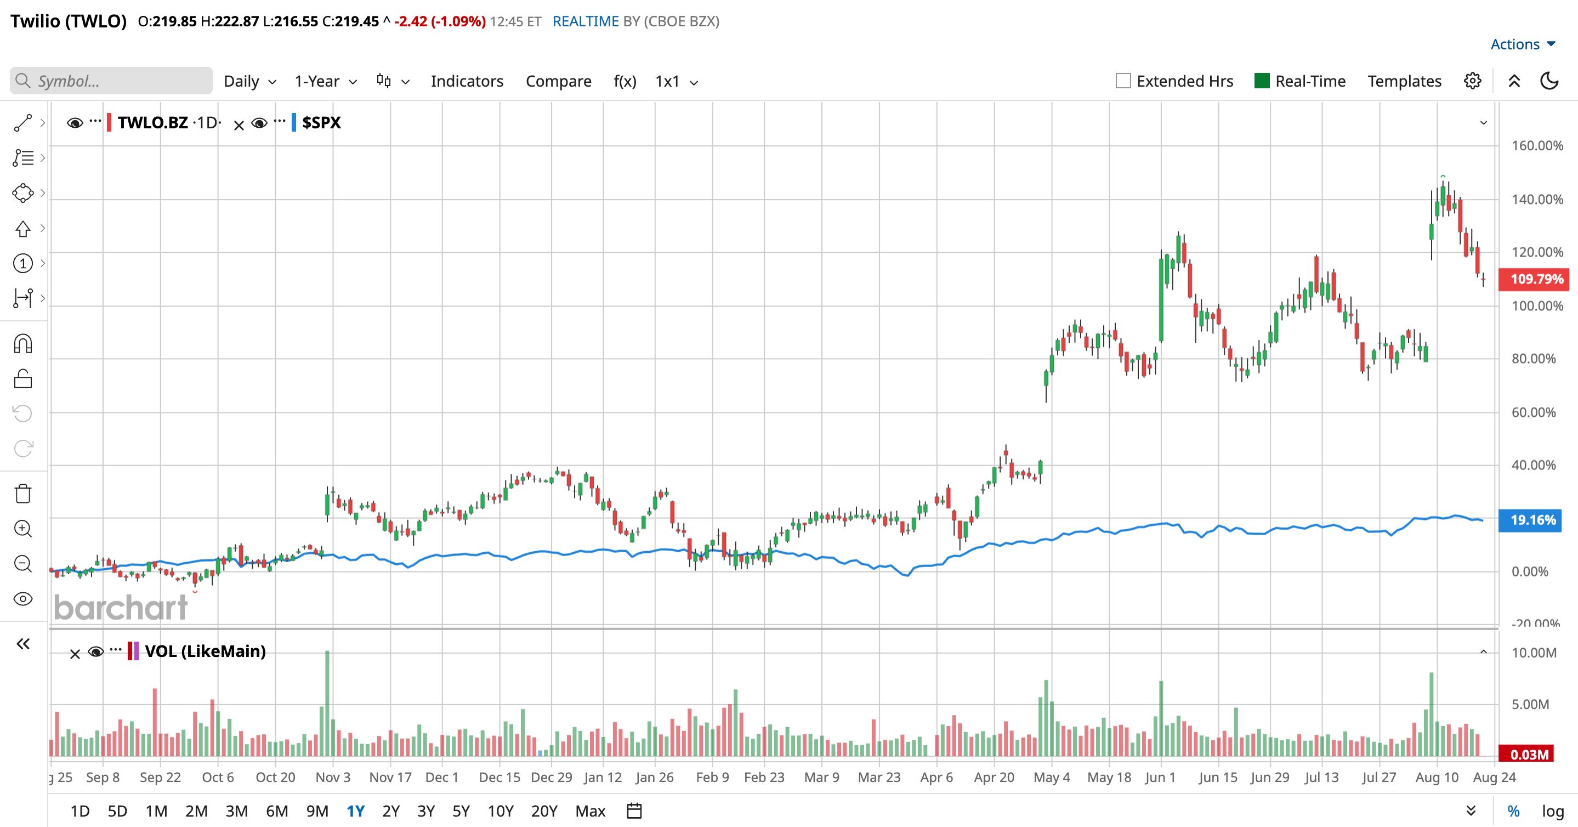This screenshot has height=827, width=1578.
Task: Open the candlestick chart type selector
Action: (x=393, y=81)
